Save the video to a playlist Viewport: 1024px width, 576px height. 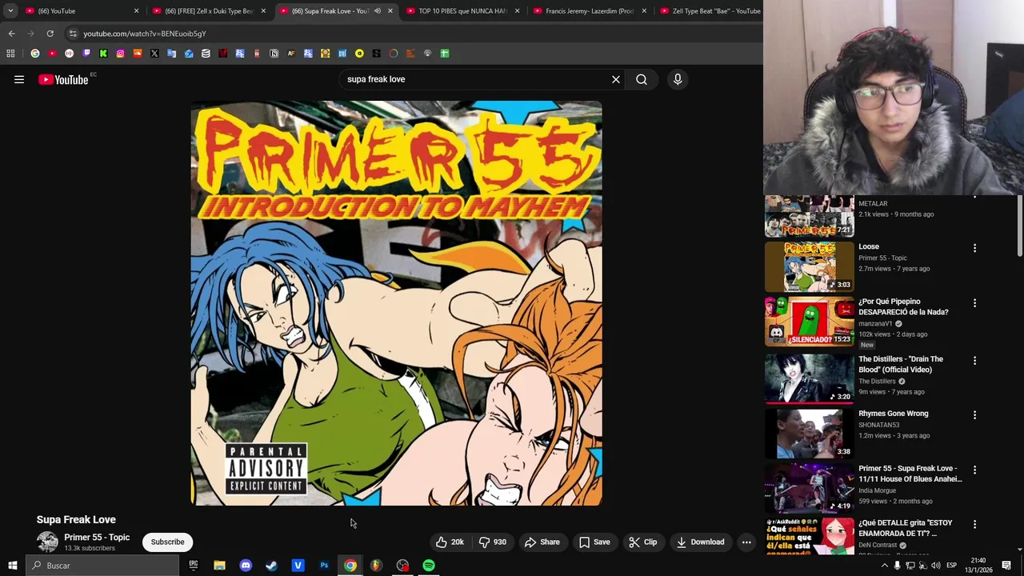[x=594, y=542]
